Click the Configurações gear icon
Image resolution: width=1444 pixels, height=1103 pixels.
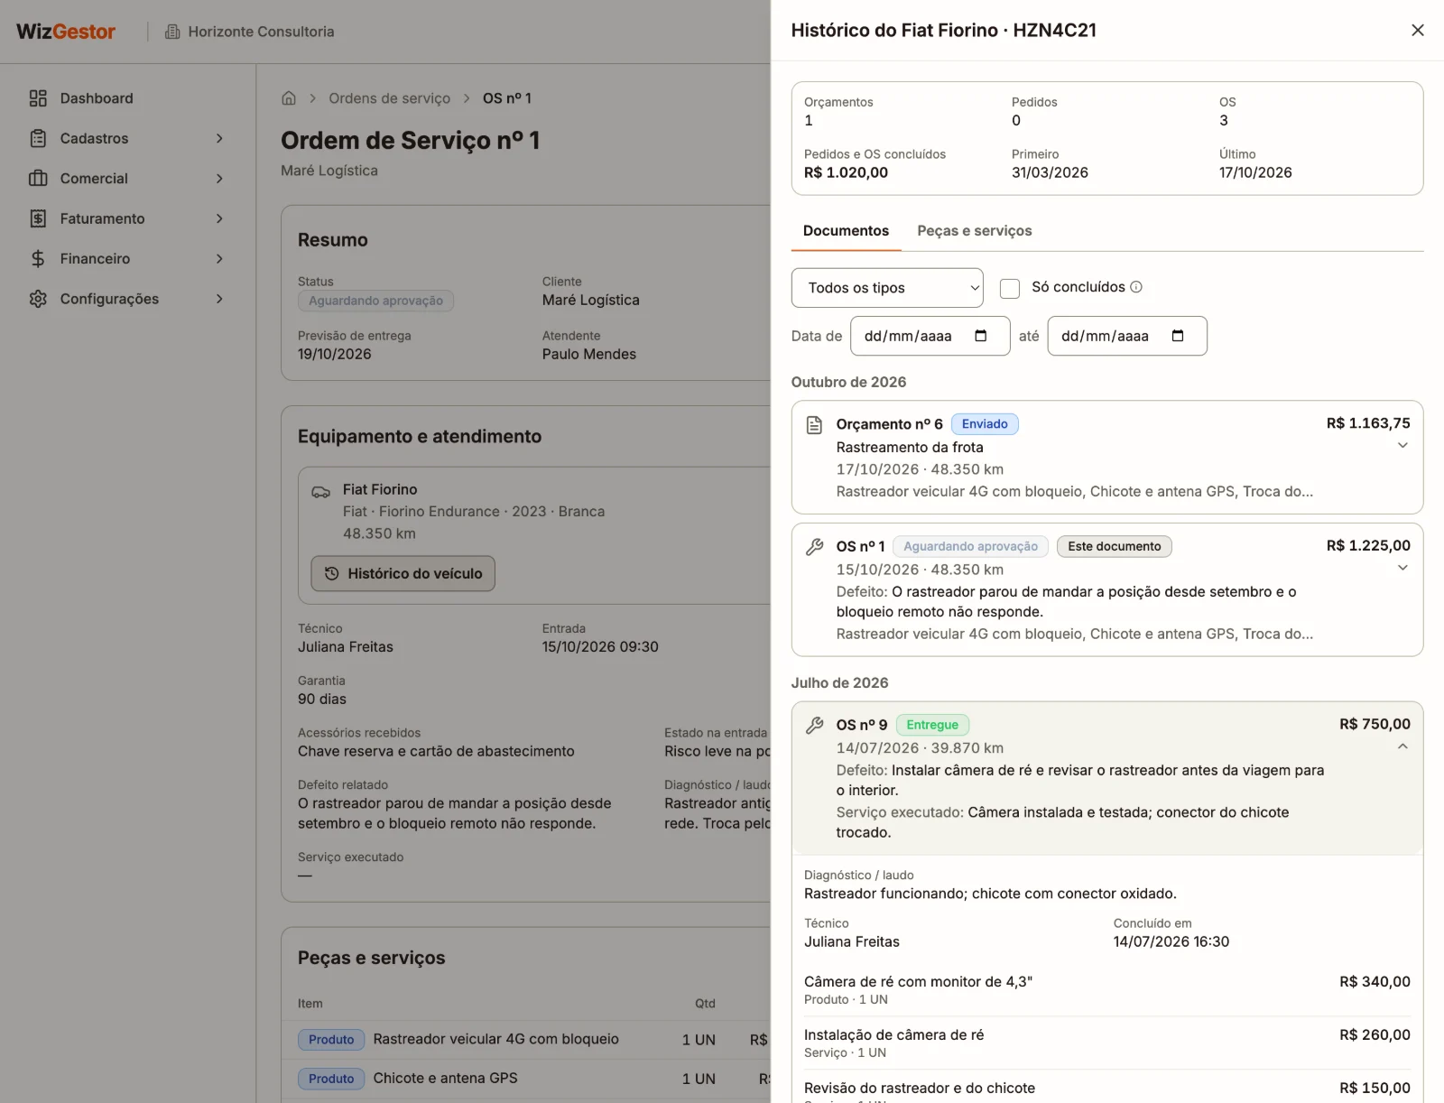(38, 299)
